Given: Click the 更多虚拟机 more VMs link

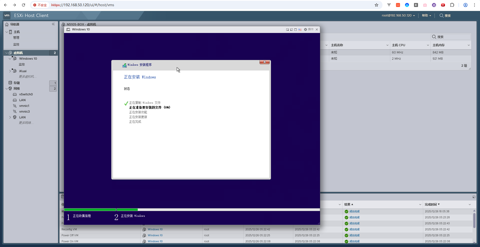Looking at the screenshot, I should click(x=27, y=77).
